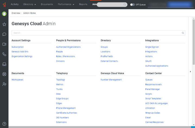Open Locations link

105,52
